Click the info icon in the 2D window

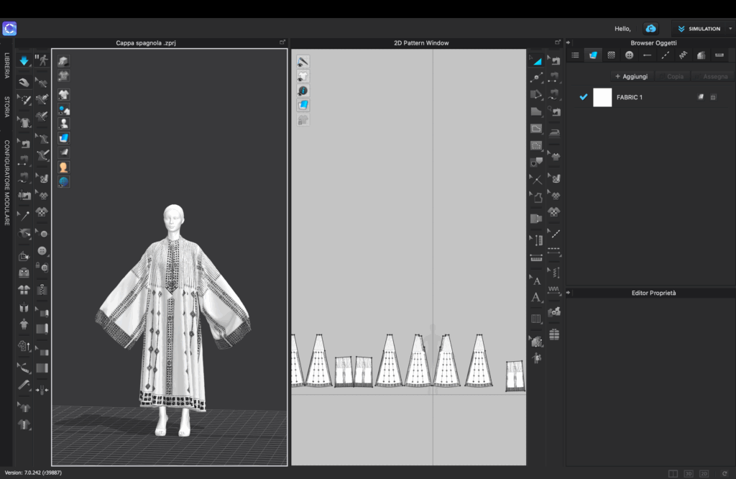(x=303, y=91)
